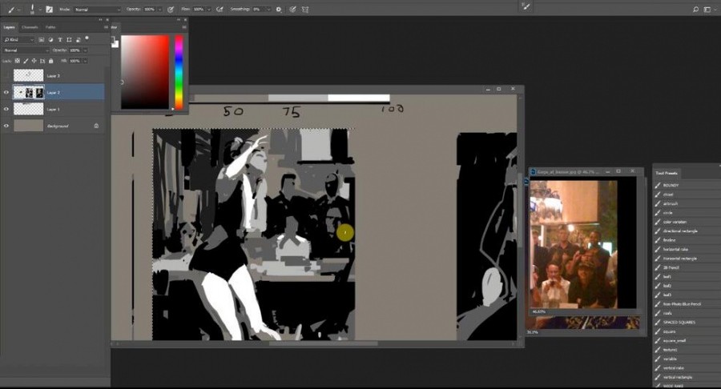
Task: Hide the Background layer
Action: (x=6, y=126)
